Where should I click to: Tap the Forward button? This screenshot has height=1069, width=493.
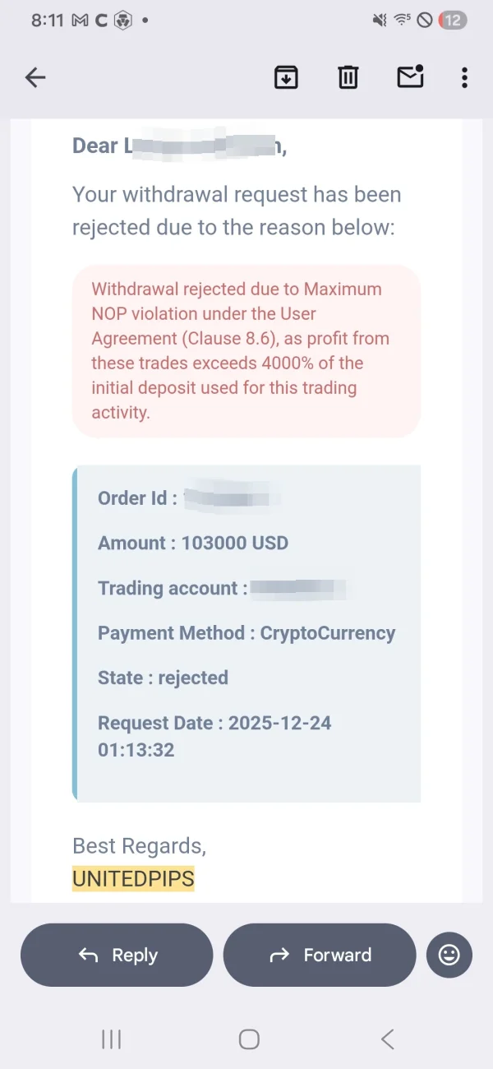coord(320,955)
